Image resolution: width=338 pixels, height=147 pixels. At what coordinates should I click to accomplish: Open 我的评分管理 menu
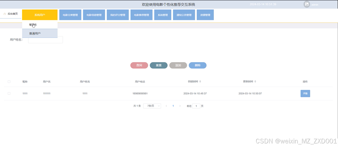[x=118, y=15]
